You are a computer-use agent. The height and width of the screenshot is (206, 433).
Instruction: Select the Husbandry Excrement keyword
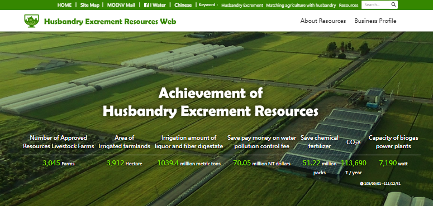242,5
